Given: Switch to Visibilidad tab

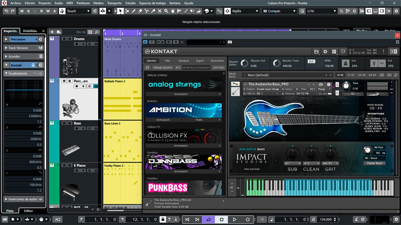Looking at the screenshot, I should pos(30,31).
